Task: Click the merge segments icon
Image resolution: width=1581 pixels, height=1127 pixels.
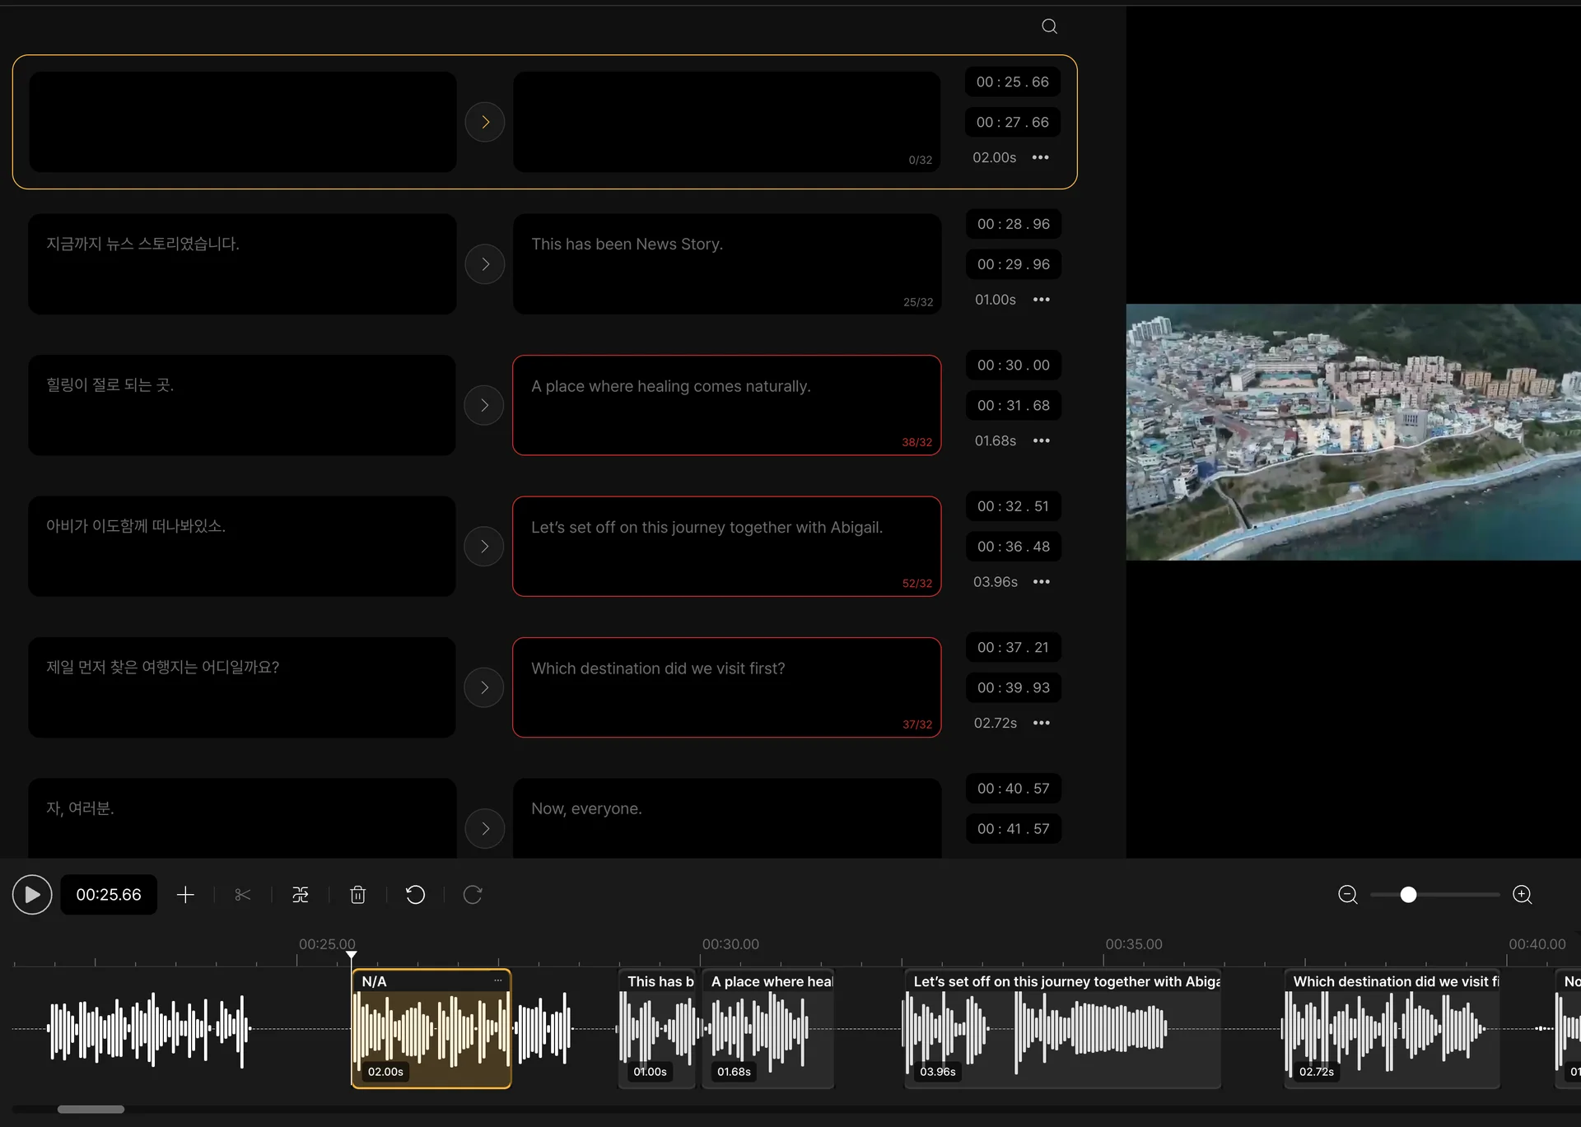Action: (x=301, y=895)
